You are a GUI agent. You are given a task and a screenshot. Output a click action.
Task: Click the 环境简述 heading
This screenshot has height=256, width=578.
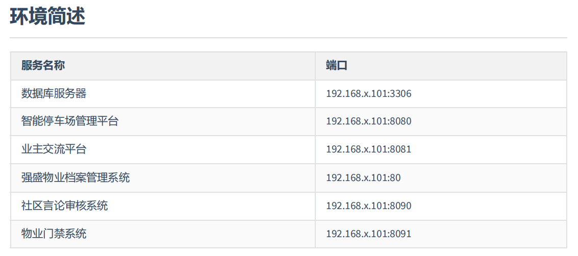click(x=47, y=17)
